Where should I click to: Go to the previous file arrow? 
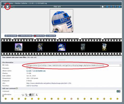pyautogui.click(x=111, y=7)
